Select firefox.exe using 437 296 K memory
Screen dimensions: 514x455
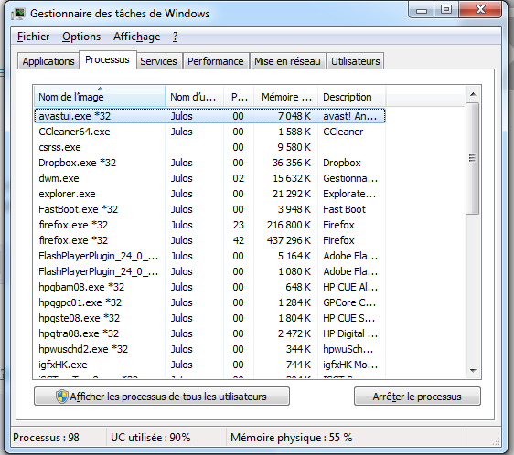[x=209, y=240]
